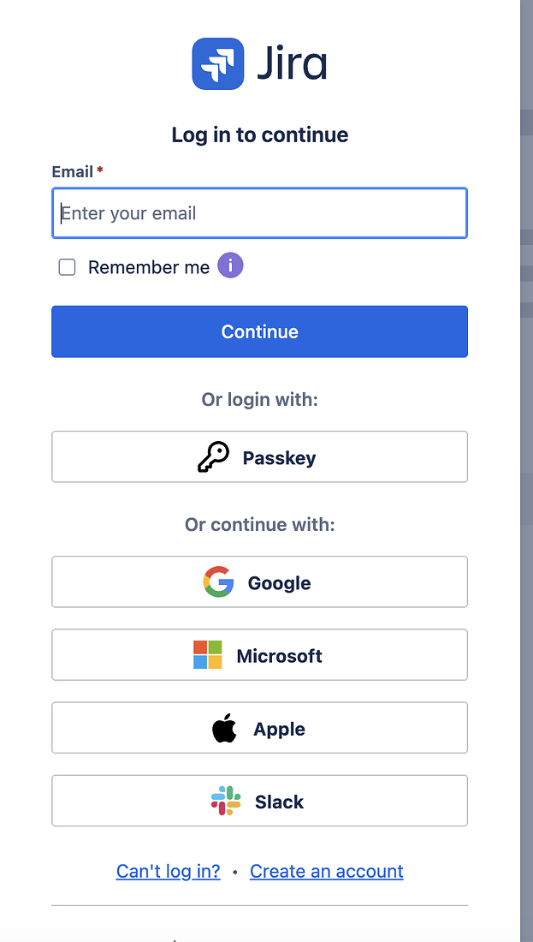Click the Email field label

72,171
